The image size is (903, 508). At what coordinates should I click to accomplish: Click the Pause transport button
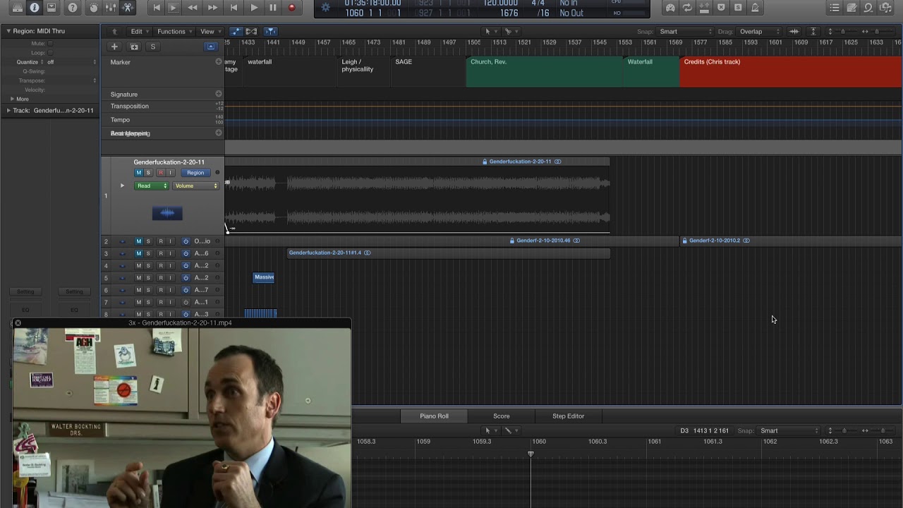273,8
